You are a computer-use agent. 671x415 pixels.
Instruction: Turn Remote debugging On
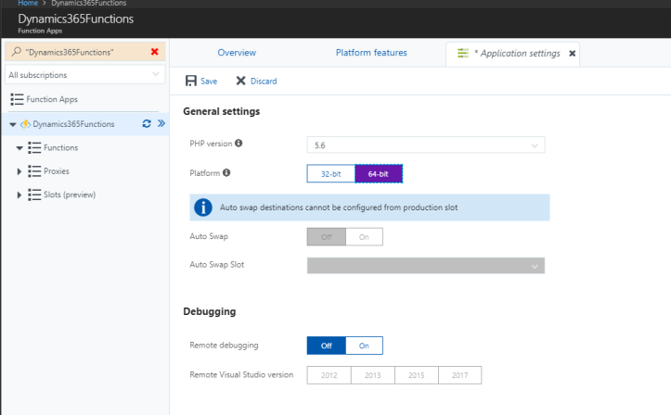pyautogui.click(x=364, y=346)
